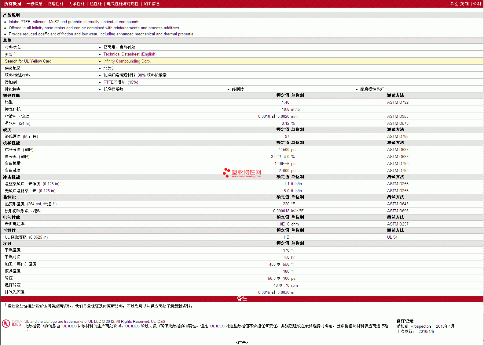
Task: Switch to the 一般信息 tab
Action: [x=35, y=4]
